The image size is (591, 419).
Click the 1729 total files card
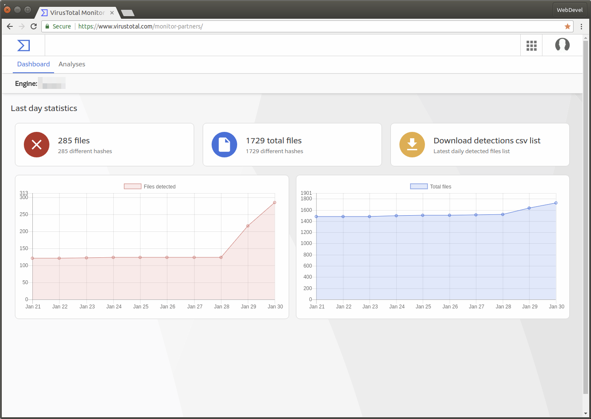point(292,145)
